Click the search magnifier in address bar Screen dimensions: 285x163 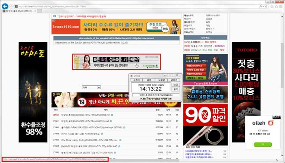coord(260,6)
